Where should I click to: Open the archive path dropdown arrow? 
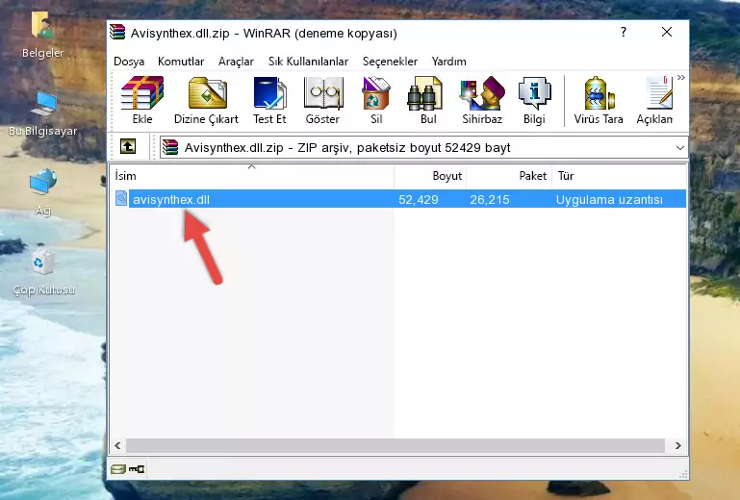click(679, 148)
